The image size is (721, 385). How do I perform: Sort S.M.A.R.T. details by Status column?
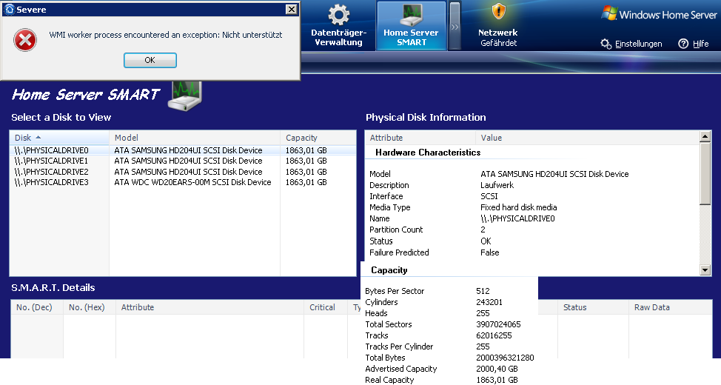(593, 307)
